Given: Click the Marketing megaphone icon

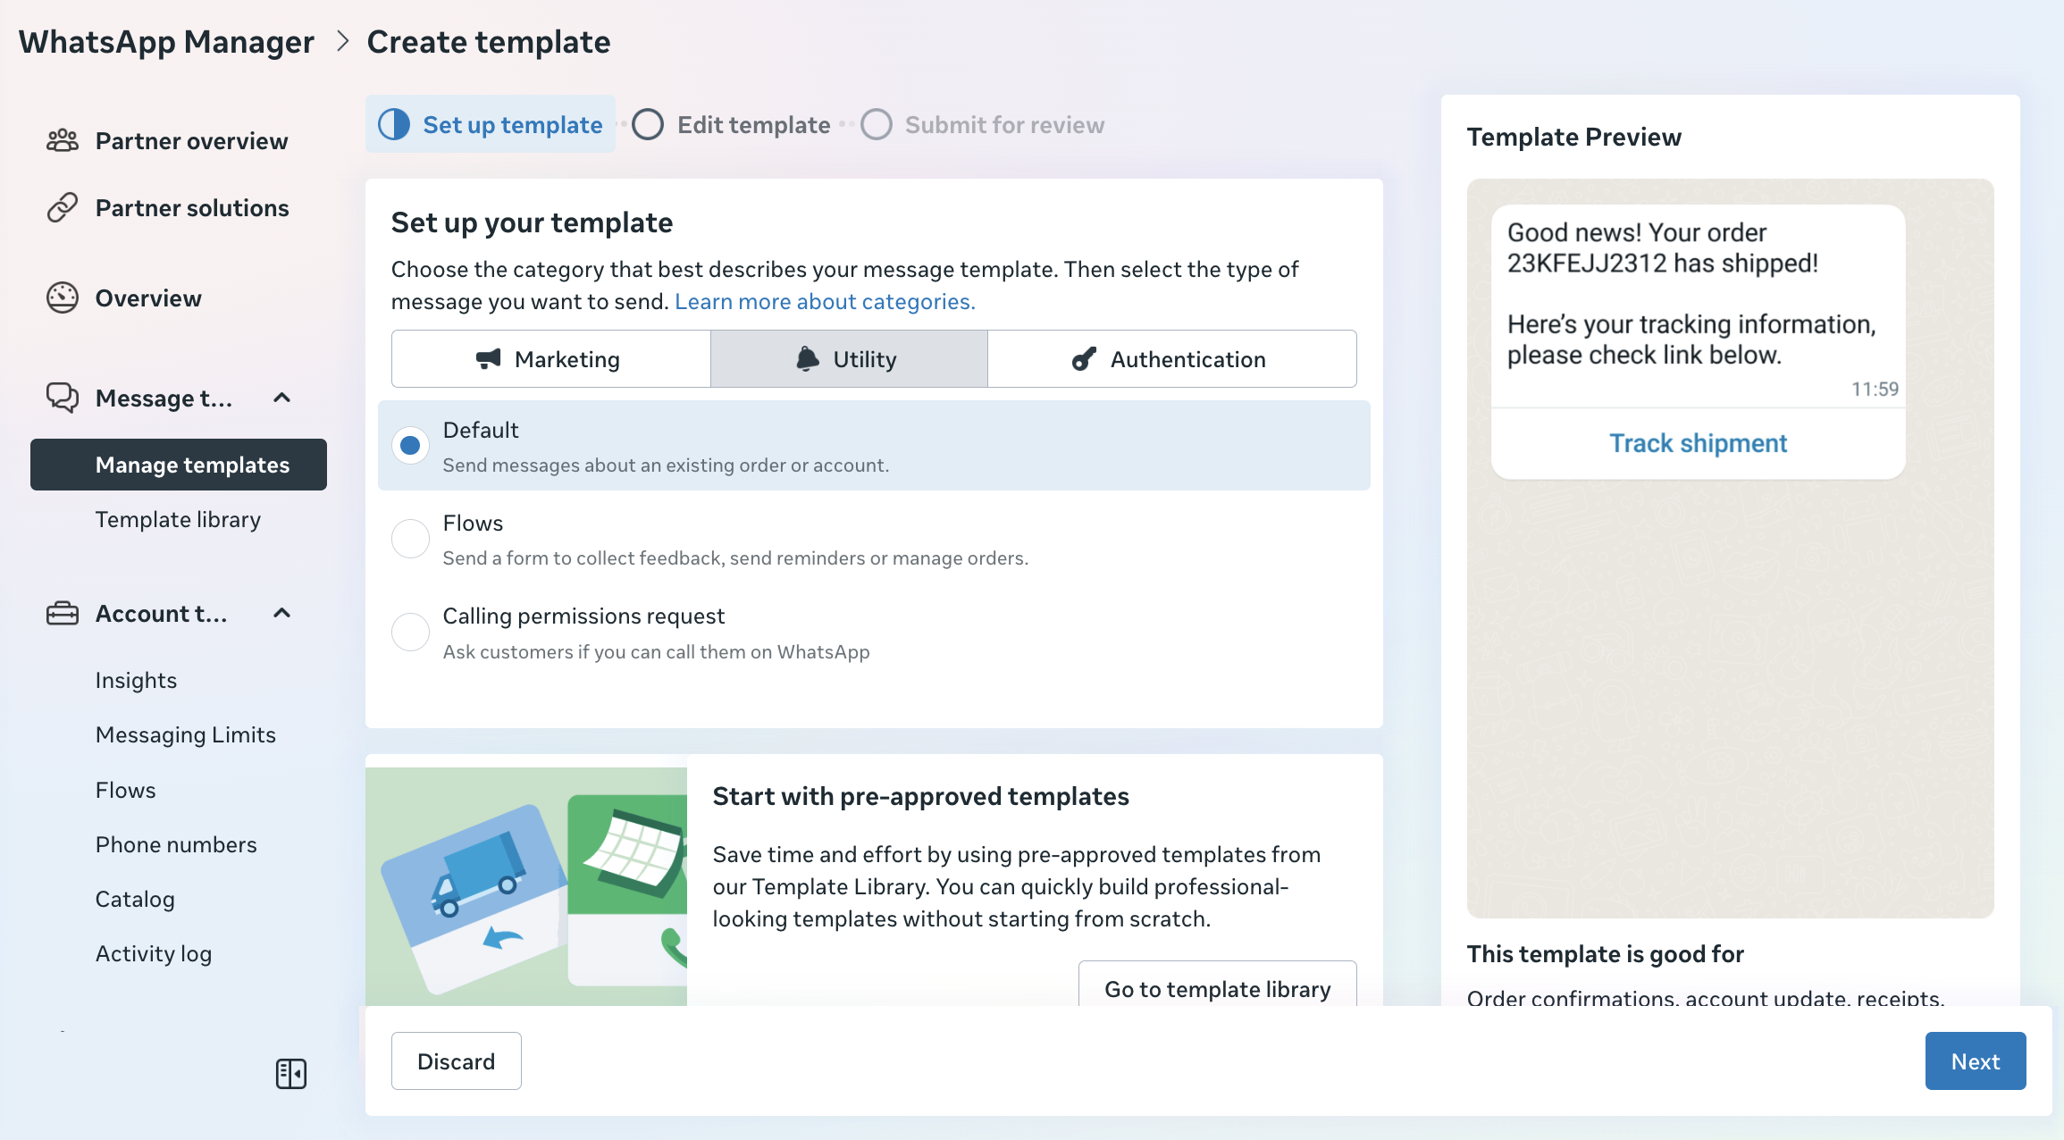Looking at the screenshot, I should 489,359.
